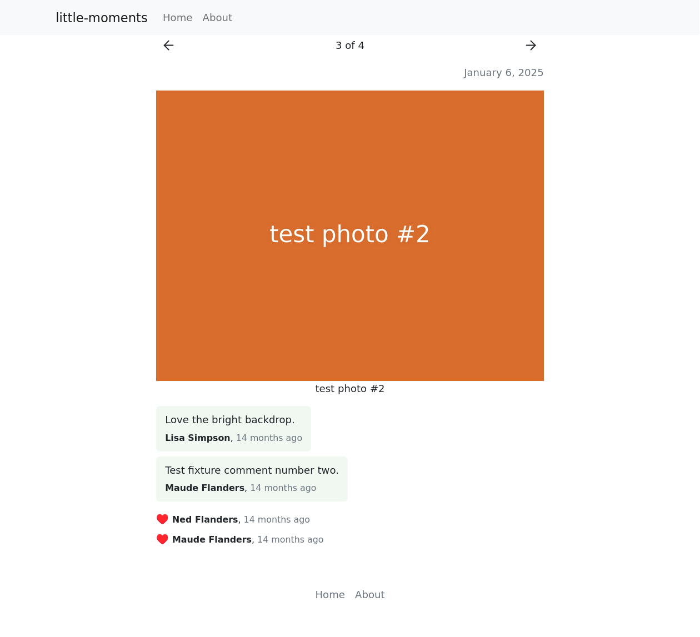The width and height of the screenshot is (700, 637).
Task: Click the "Love the bright backdrop." comment
Action: click(x=230, y=420)
